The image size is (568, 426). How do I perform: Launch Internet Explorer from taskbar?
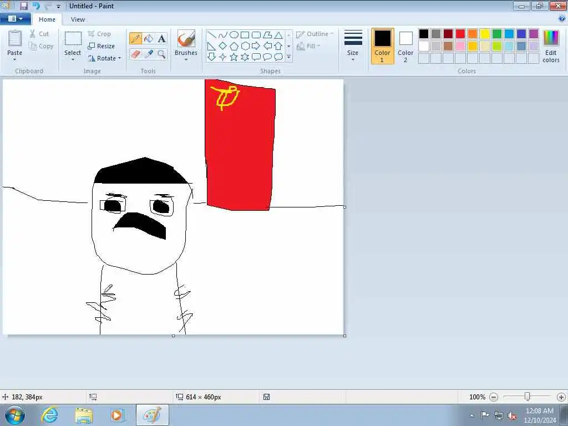[x=49, y=415]
